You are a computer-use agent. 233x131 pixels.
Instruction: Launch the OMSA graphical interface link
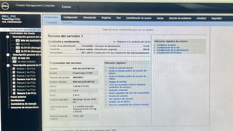(x=127, y=78)
